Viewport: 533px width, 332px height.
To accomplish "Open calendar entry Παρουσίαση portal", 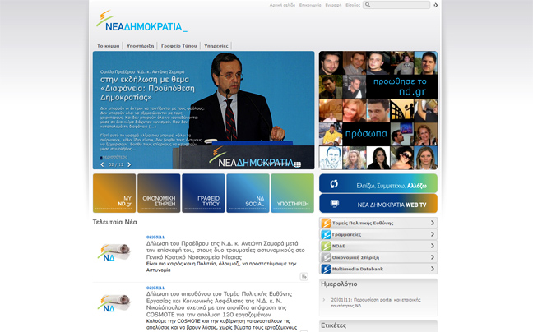I will [376, 302].
